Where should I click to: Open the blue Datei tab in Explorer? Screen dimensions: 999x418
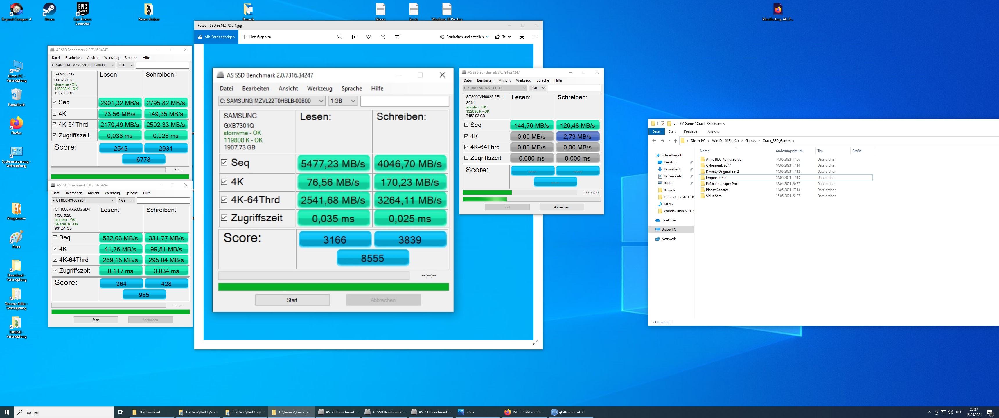656,131
